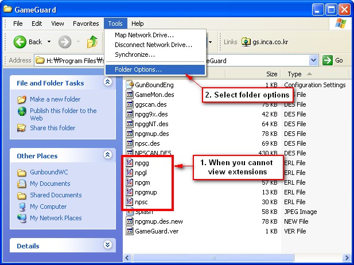Click the grey Forward arrow icon
This screenshot has height=265, width=354.
click(x=65, y=42)
